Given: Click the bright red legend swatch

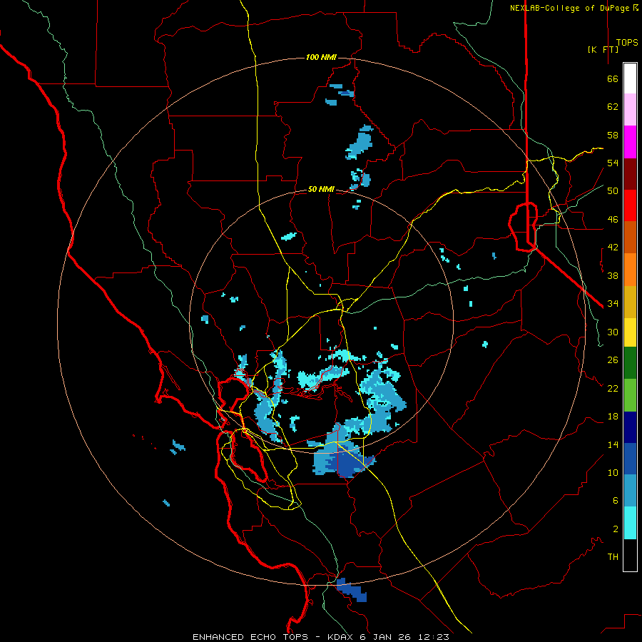Looking at the screenshot, I should (x=630, y=205).
